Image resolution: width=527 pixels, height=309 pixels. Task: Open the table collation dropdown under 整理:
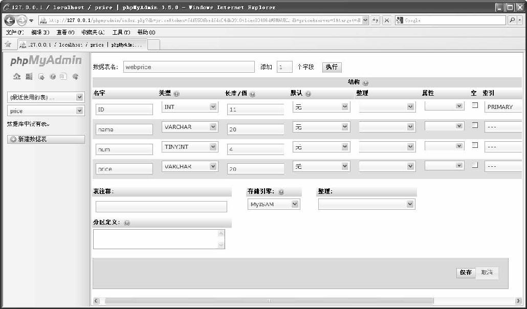coord(367,204)
